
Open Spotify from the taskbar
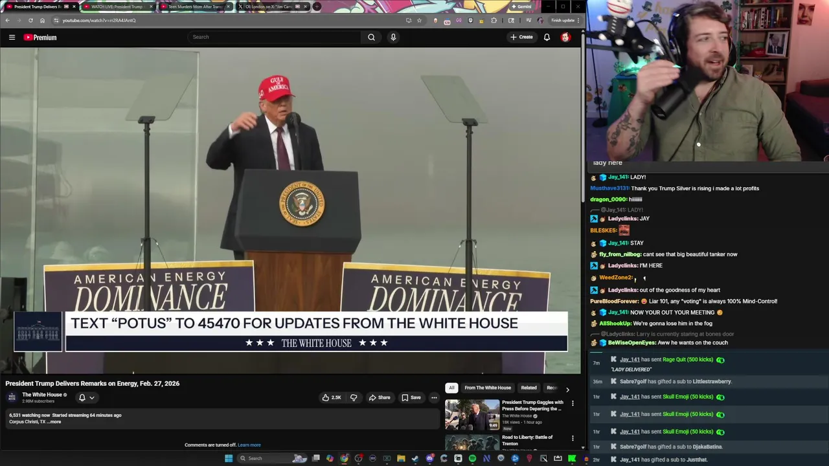(472, 458)
